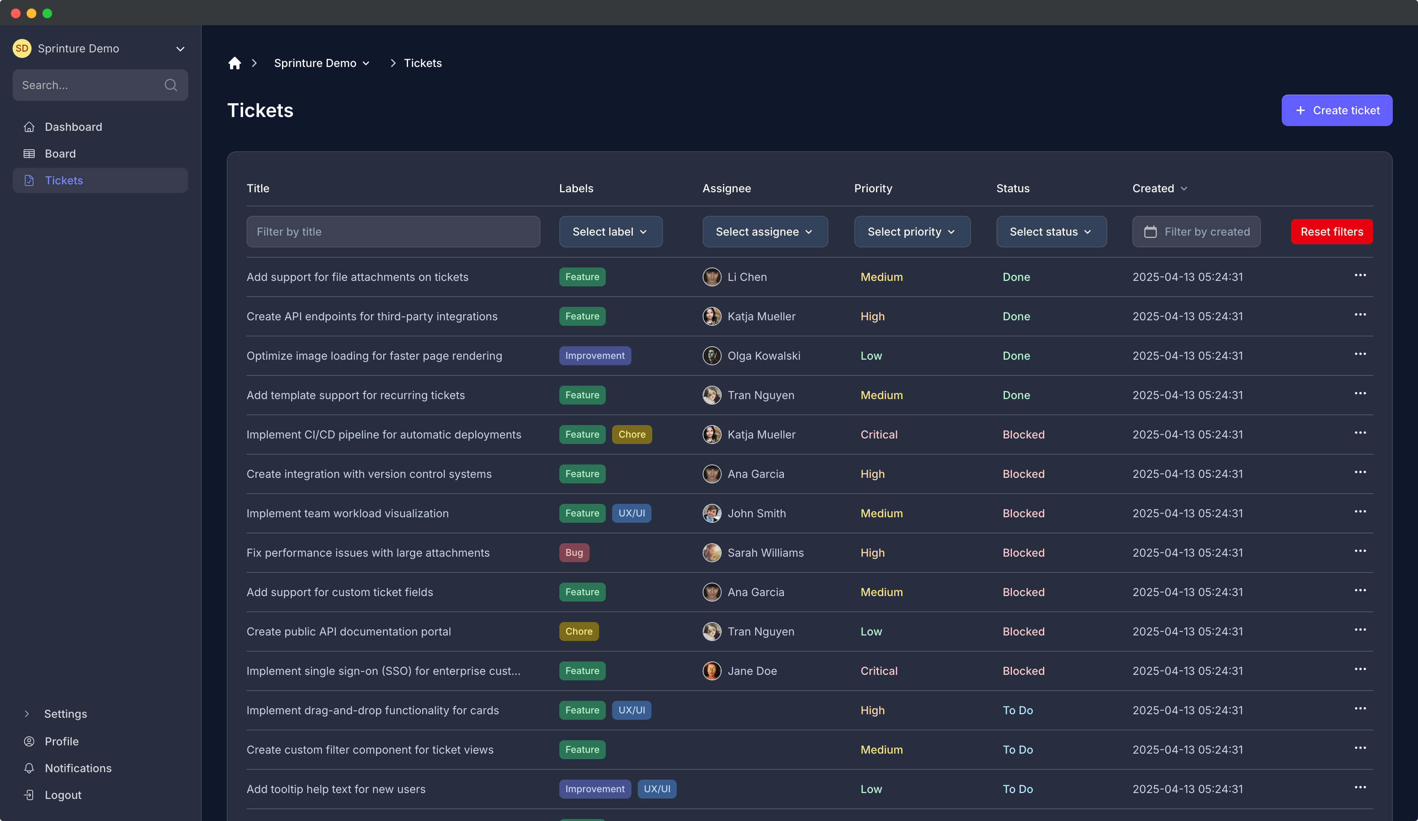Open more options for team workload visualization ticket
The width and height of the screenshot is (1418, 821).
click(1360, 511)
